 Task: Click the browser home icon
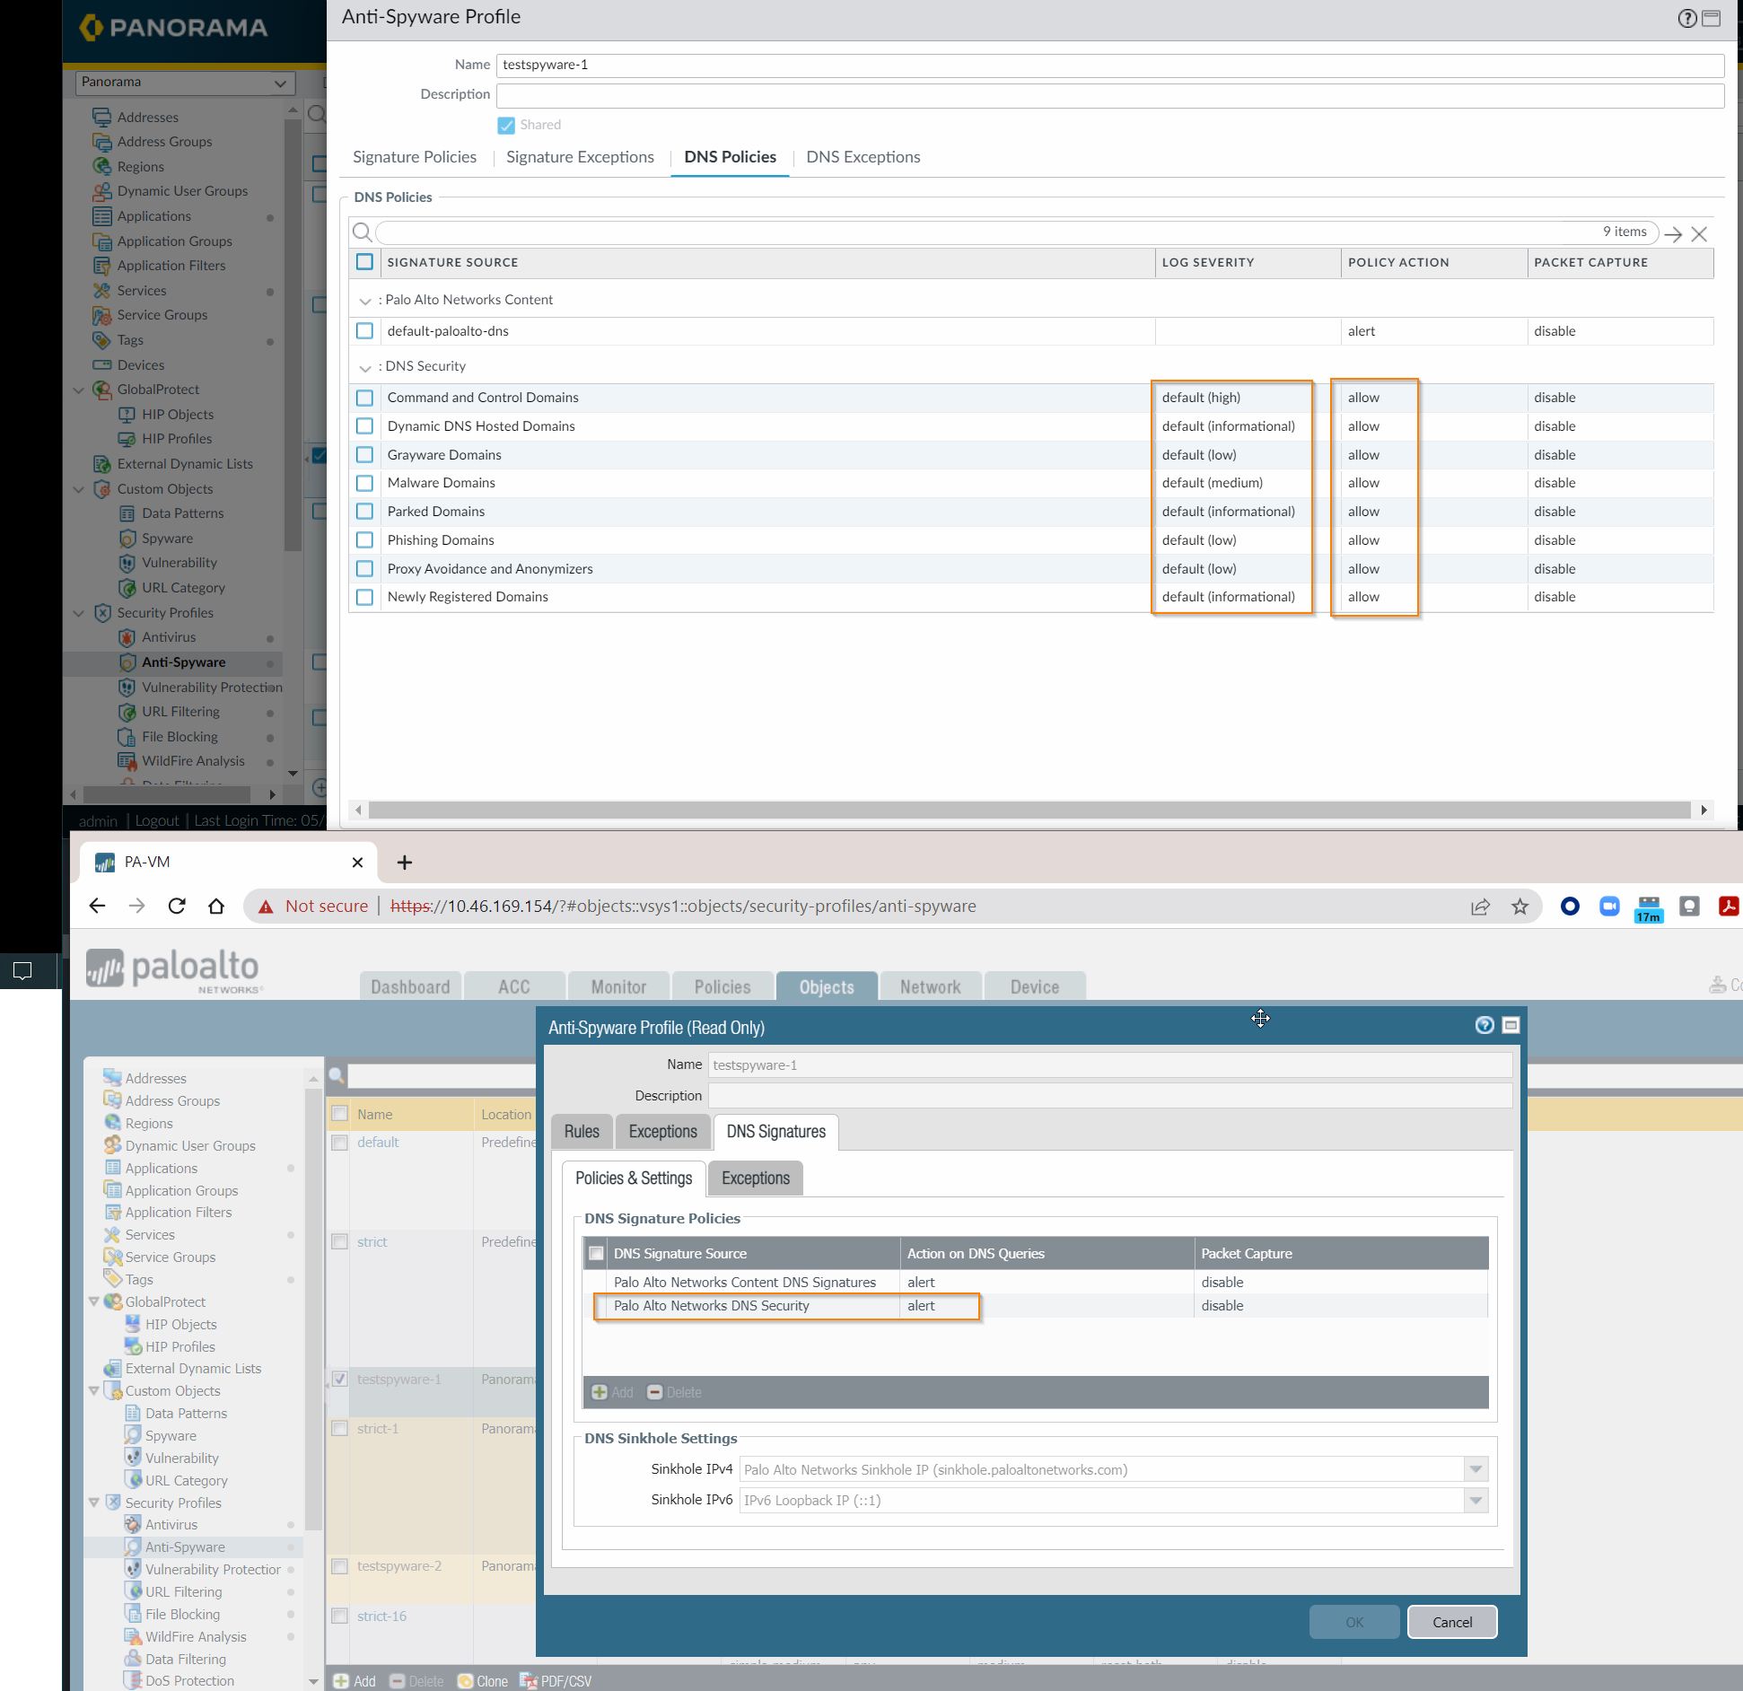click(216, 906)
